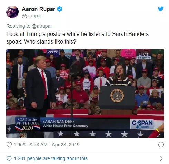Open '1,201 people are talking about this'

tap(51, 158)
